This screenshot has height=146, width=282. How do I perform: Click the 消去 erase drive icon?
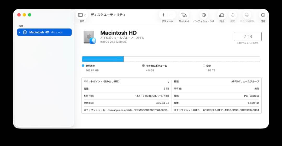click(222, 15)
